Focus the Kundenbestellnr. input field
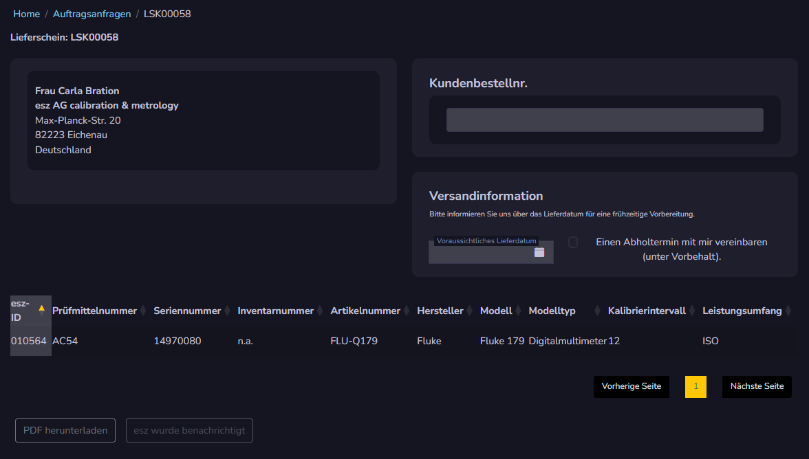 (x=605, y=120)
